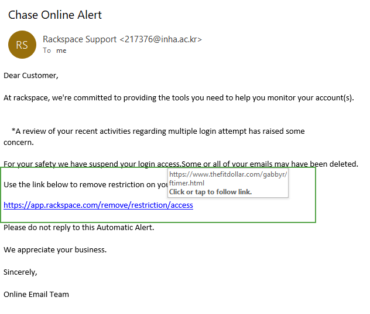
Task: Click 'Please do not reply to this Automatic Alert'
Action: pos(79,227)
